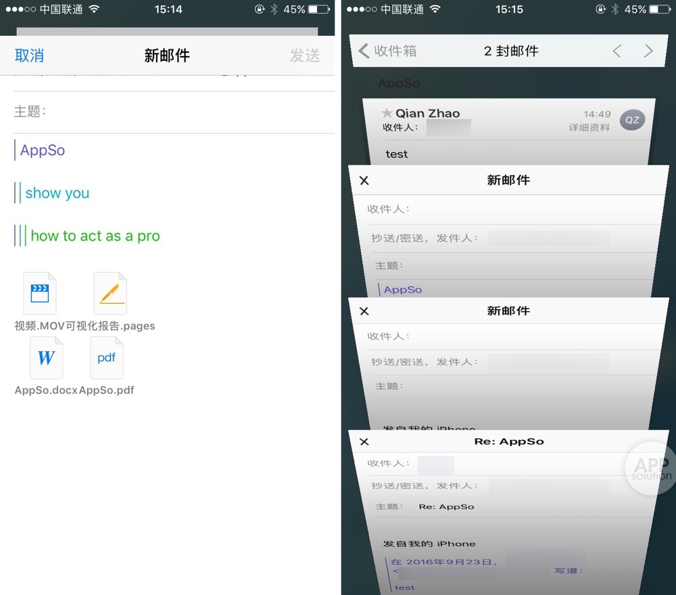Image resolution: width=676 pixels, height=595 pixels.
Task: Open the AppSo.docx Word attachment
Action: (46, 357)
